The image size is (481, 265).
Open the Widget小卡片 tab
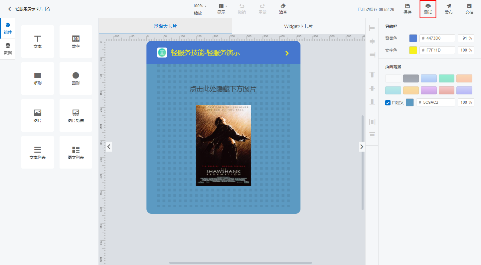point(298,26)
